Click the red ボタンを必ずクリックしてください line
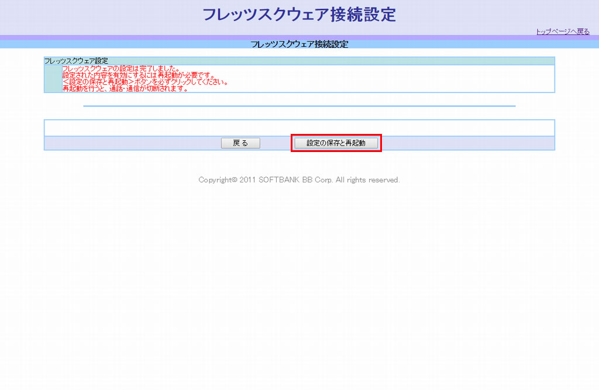The height and width of the screenshot is (390, 599). (x=144, y=82)
